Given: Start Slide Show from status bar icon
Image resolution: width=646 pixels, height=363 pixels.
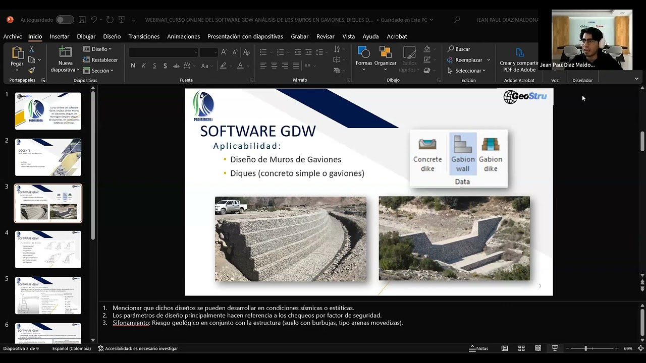Looking at the screenshot, I should point(555,348).
